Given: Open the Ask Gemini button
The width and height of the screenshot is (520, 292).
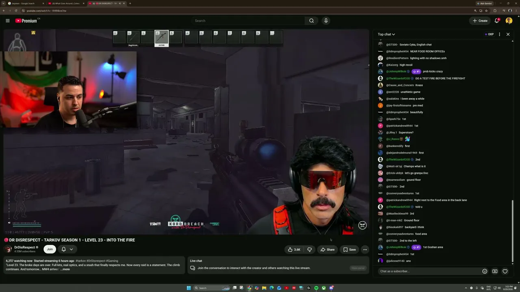Looking at the screenshot, I should click(x=484, y=3).
